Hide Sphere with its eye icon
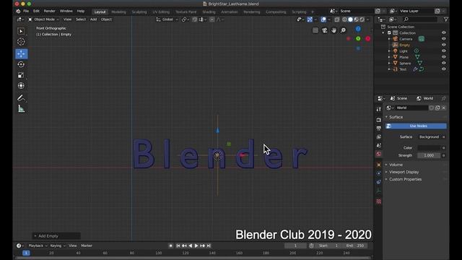This screenshot has width=462, height=260. pos(444,63)
